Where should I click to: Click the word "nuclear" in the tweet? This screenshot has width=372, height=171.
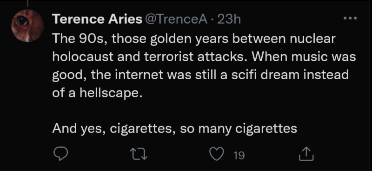[312, 39]
